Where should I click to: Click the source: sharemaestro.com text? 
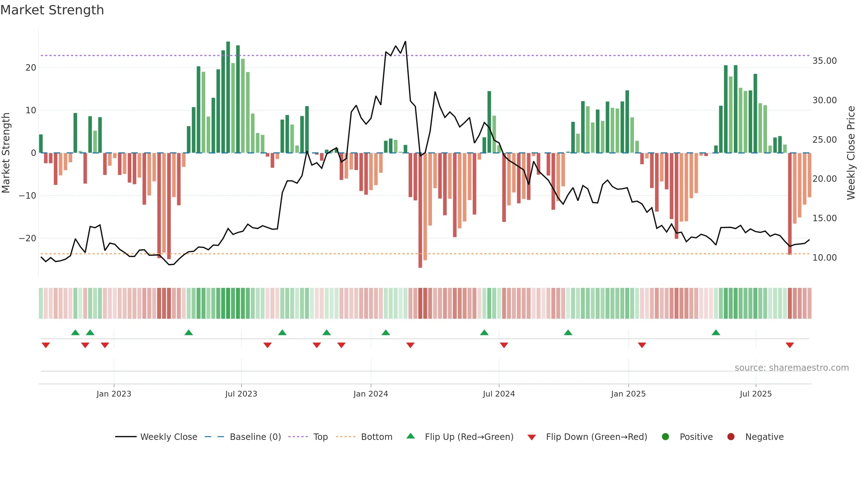tap(792, 367)
